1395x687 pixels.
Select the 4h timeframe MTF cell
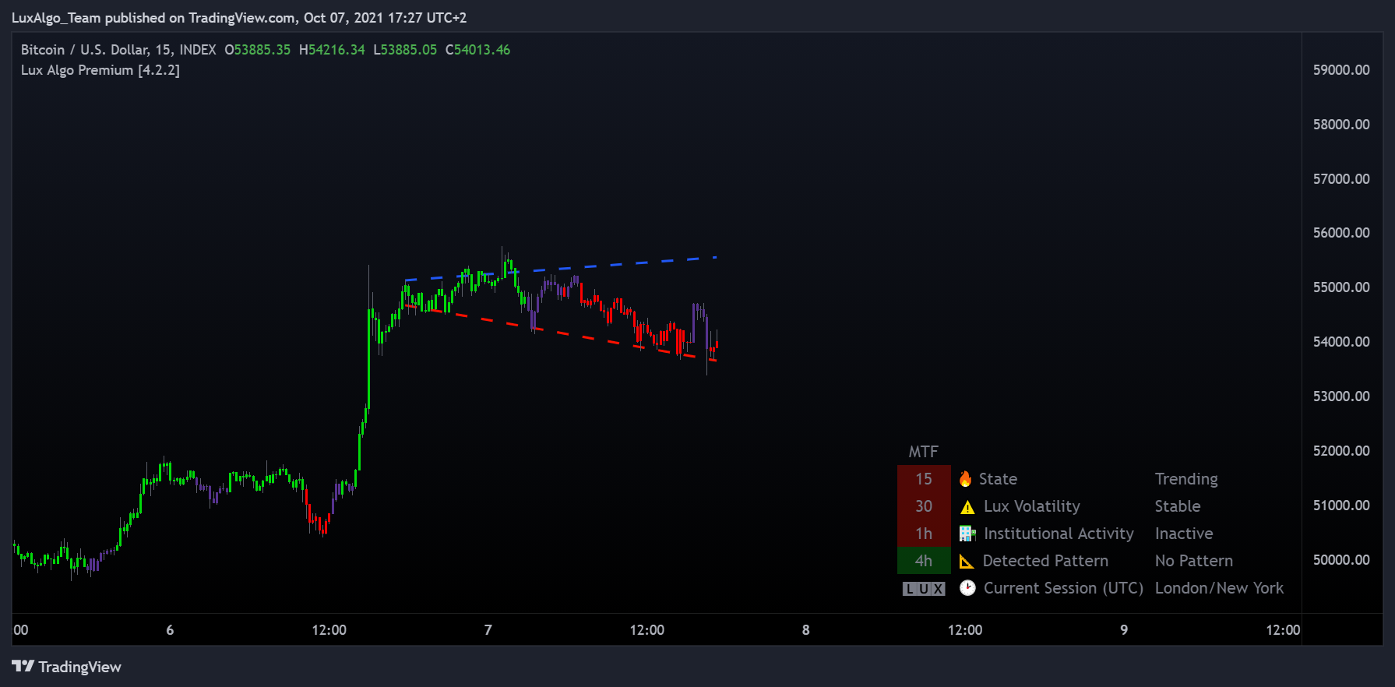point(924,561)
